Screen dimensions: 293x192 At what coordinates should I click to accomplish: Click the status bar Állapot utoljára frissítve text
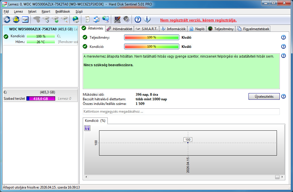tap(41, 187)
